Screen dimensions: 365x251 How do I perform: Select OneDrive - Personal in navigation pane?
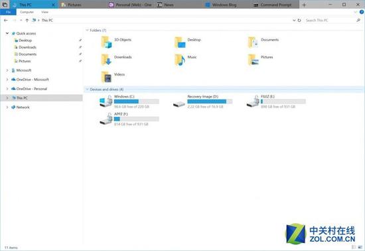click(x=32, y=89)
